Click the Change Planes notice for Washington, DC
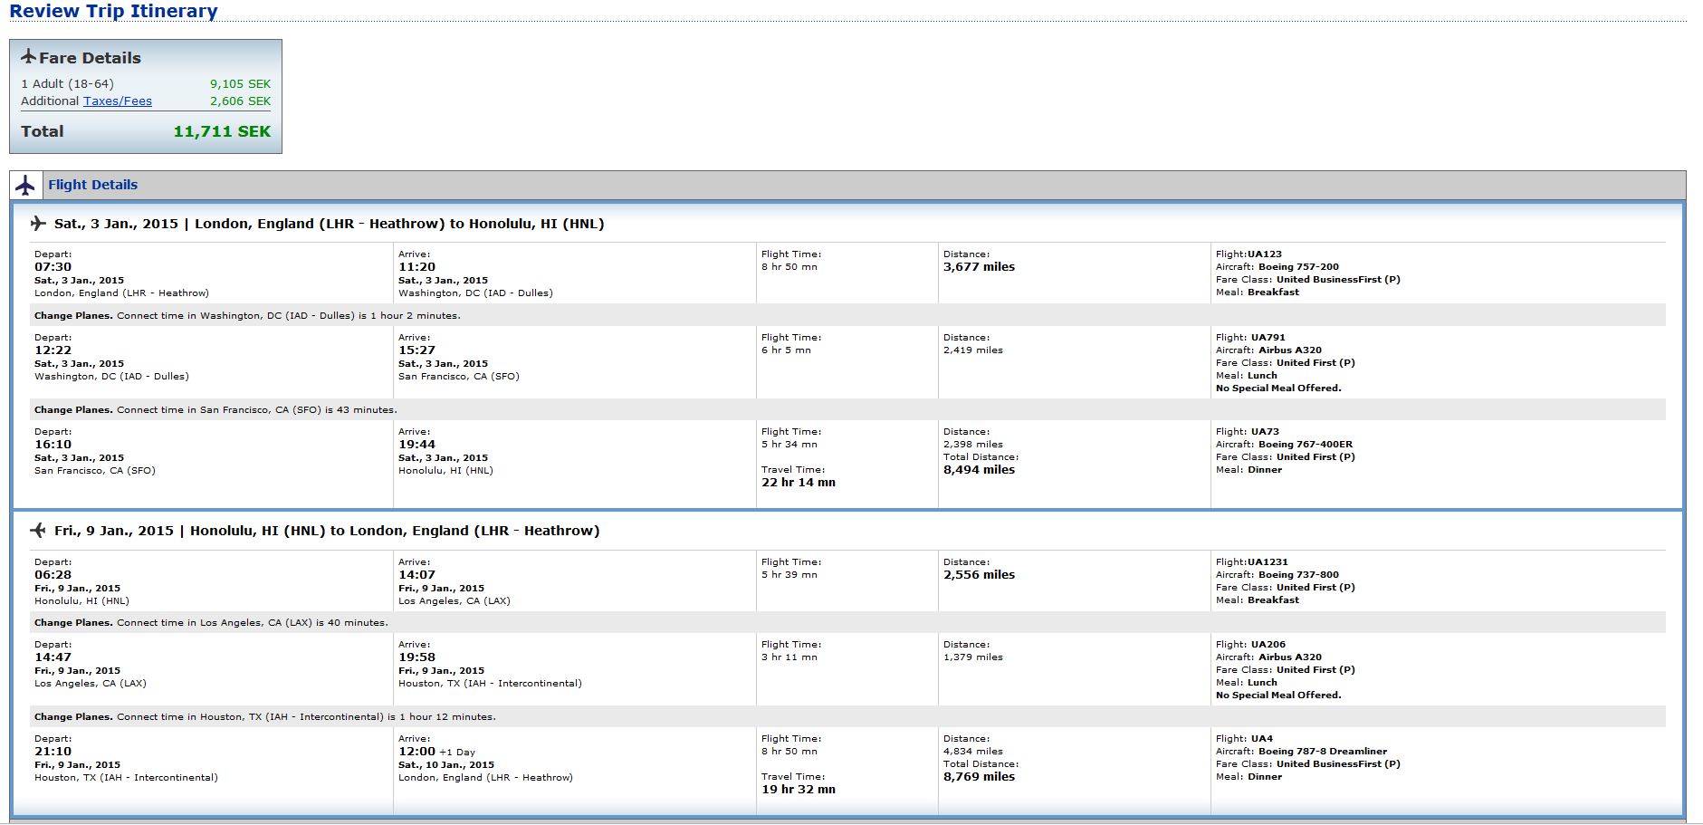This screenshot has height=825, width=1703. (247, 316)
